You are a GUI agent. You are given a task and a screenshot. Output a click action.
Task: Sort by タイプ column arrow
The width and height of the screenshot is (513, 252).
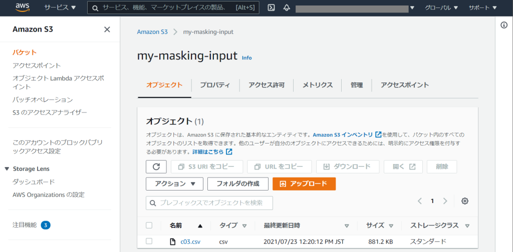coord(244,225)
